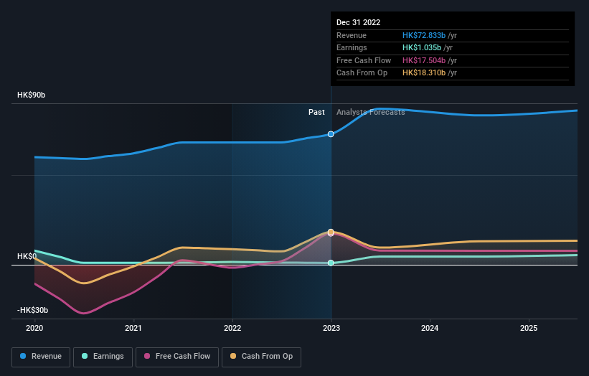Image resolution: width=589 pixels, height=376 pixels.
Task: Click the HK$1.035b earnings value
Action: click(x=422, y=47)
